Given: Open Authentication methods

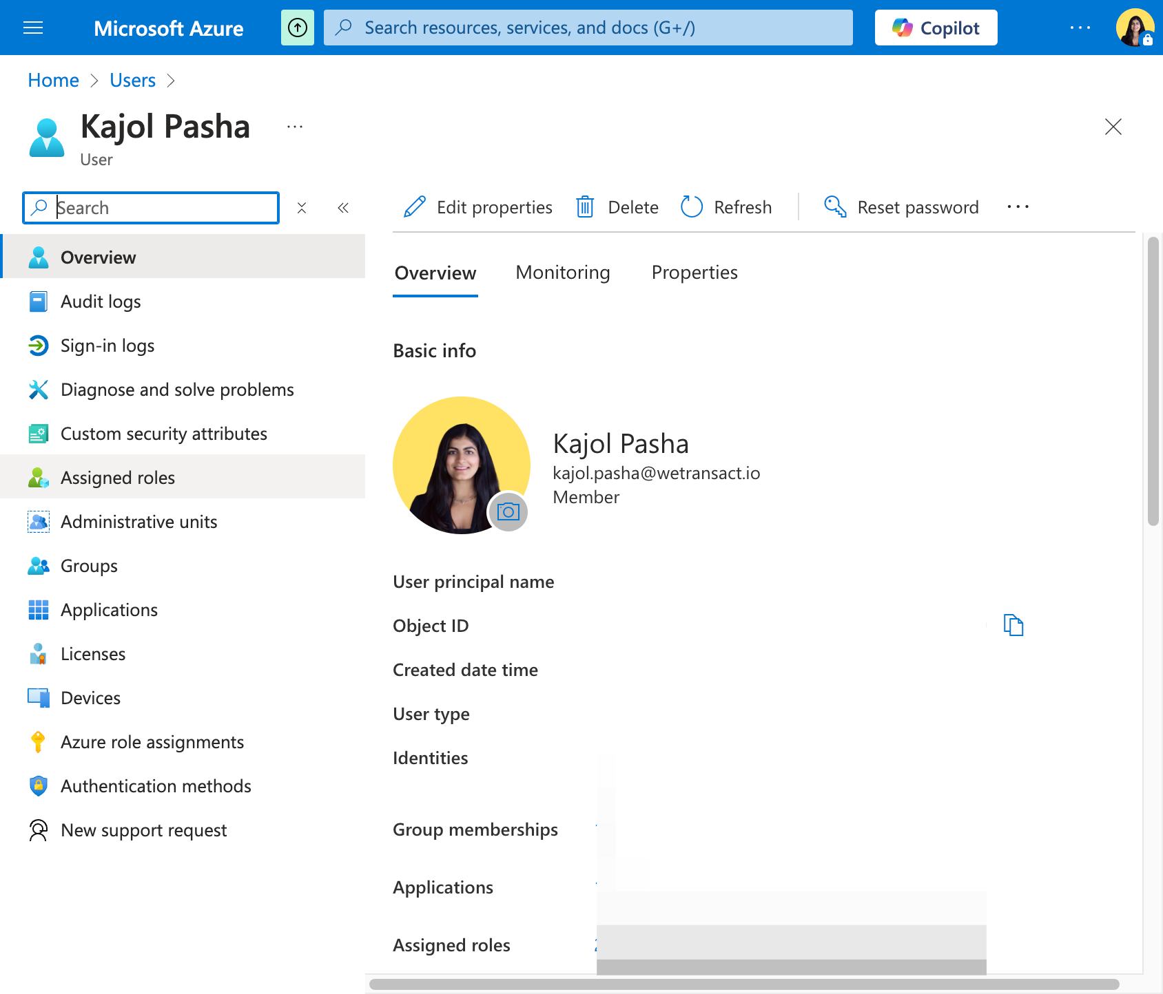Looking at the screenshot, I should pos(183,785).
